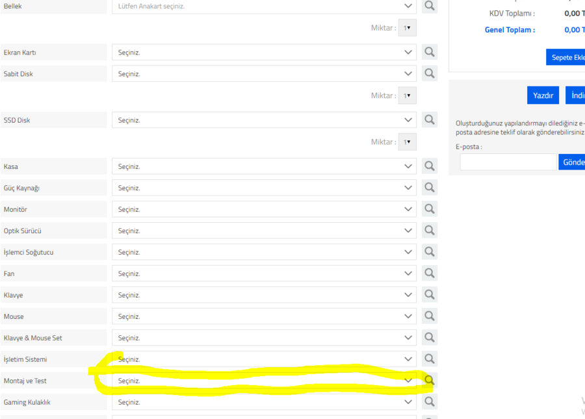Open the Klavye & Mouse Set dropdown

click(x=264, y=338)
